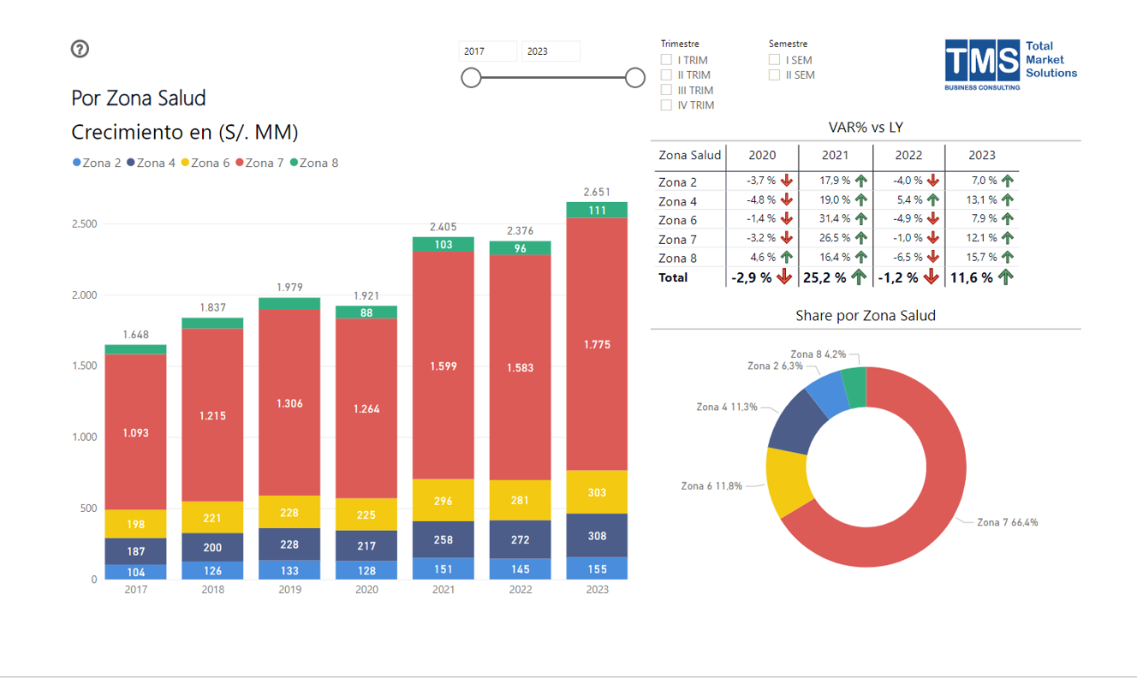Click the green up arrow for Zona 6 2021
The image size is (1137, 678).
(860, 219)
